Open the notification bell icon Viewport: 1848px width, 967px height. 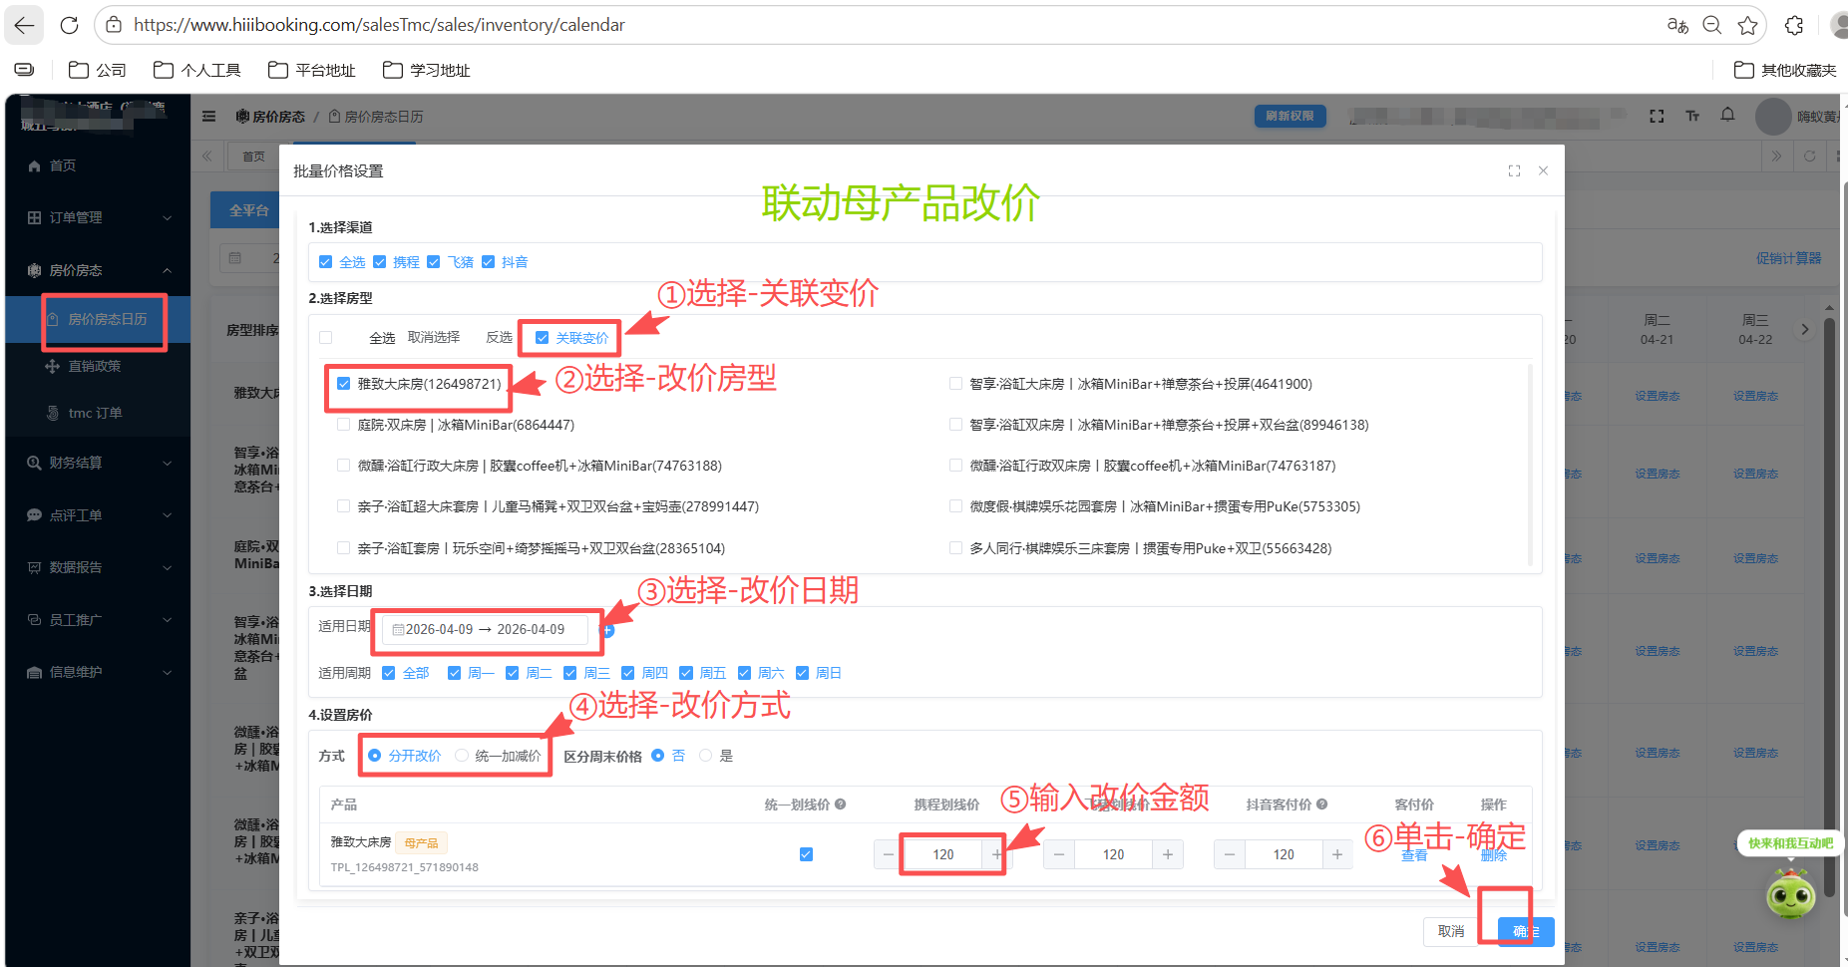pos(1728,116)
